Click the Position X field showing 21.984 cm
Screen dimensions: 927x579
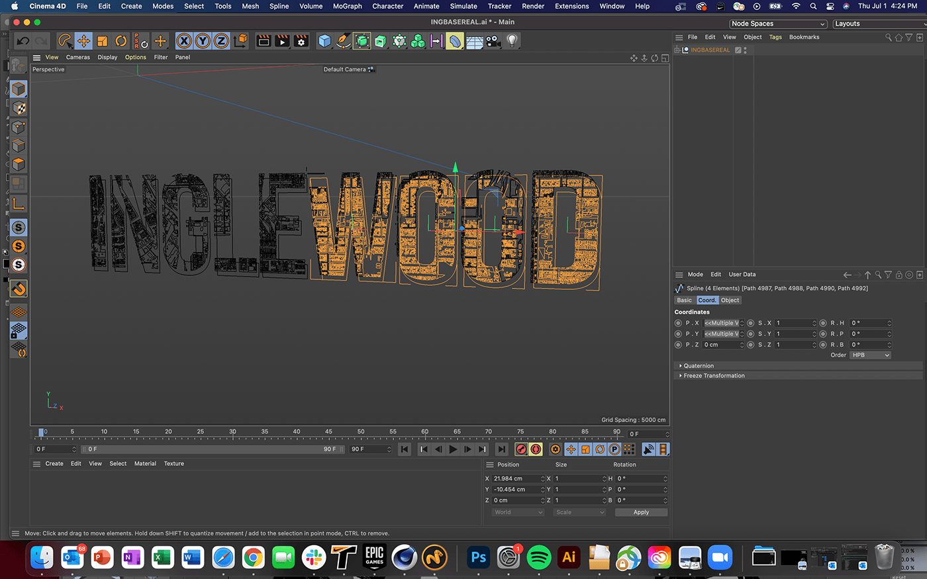click(518, 478)
